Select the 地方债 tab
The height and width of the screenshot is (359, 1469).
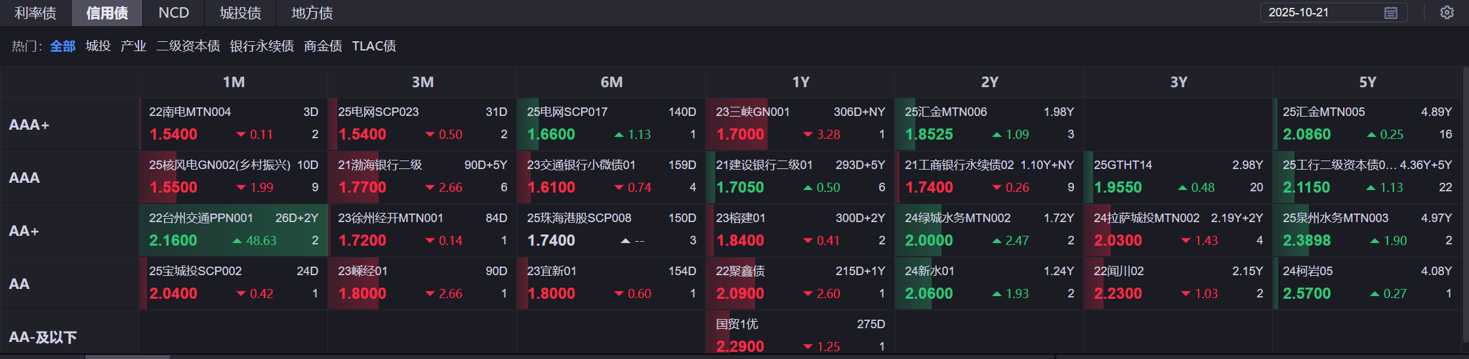(312, 13)
